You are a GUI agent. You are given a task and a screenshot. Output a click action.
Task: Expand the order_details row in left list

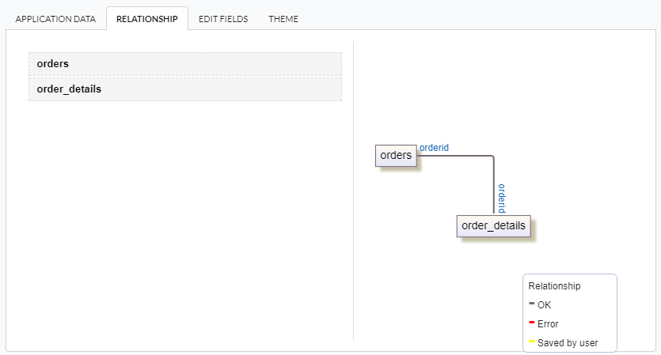tap(184, 89)
